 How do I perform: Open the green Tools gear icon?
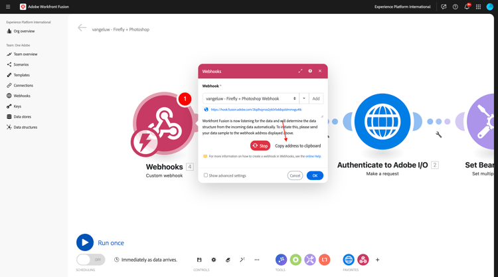[x=295, y=260]
